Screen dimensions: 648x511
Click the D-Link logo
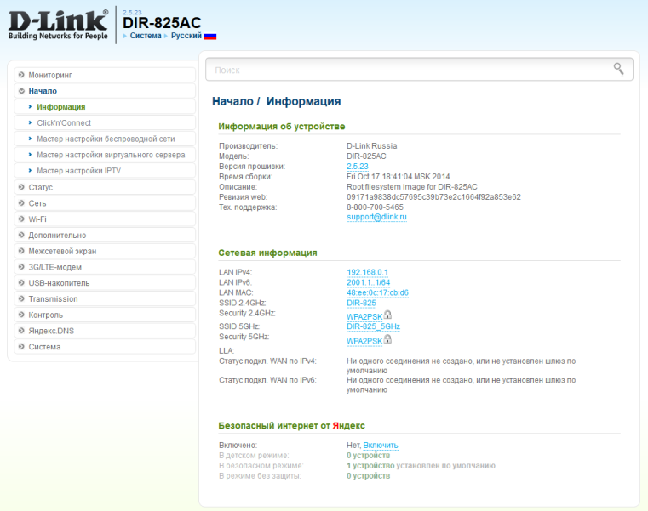click(x=58, y=25)
